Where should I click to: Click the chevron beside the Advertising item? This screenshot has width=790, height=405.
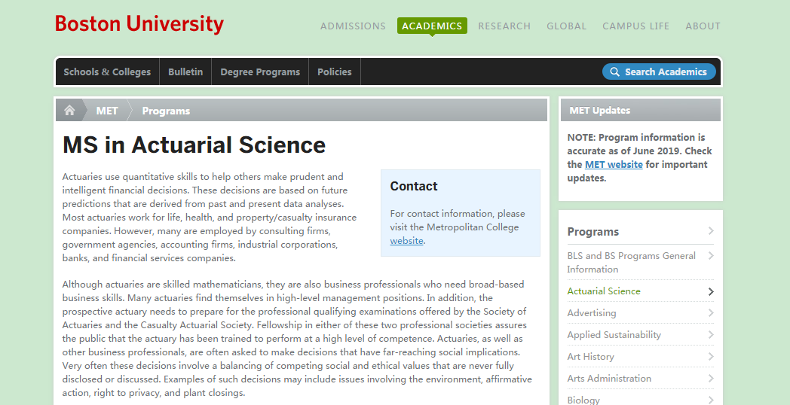pyautogui.click(x=711, y=313)
